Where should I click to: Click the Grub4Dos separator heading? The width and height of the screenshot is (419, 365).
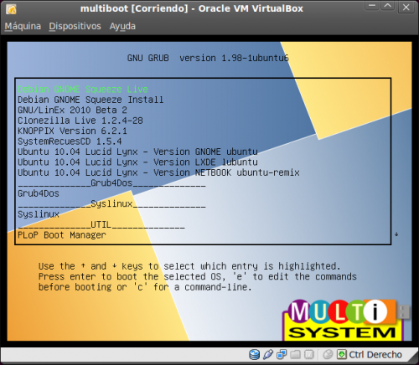pos(111,183)
